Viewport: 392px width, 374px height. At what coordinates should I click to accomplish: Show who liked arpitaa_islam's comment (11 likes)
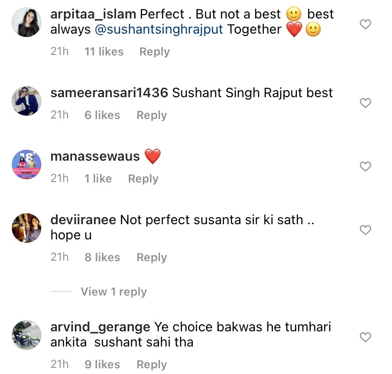pyautogui.click(x=104, y=52)
